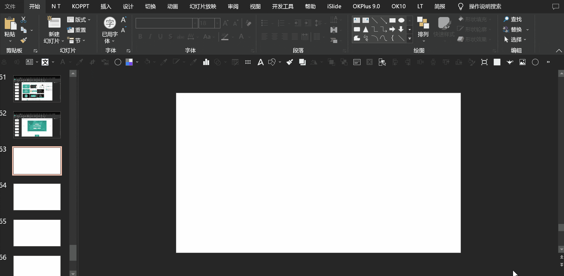Click the 排列 arrange icon

click(x=423, y=23)
